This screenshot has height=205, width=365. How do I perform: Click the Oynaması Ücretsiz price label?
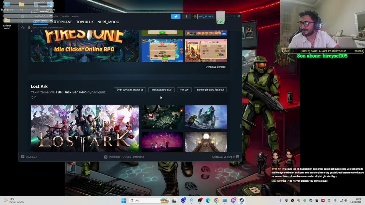(216, 67)
